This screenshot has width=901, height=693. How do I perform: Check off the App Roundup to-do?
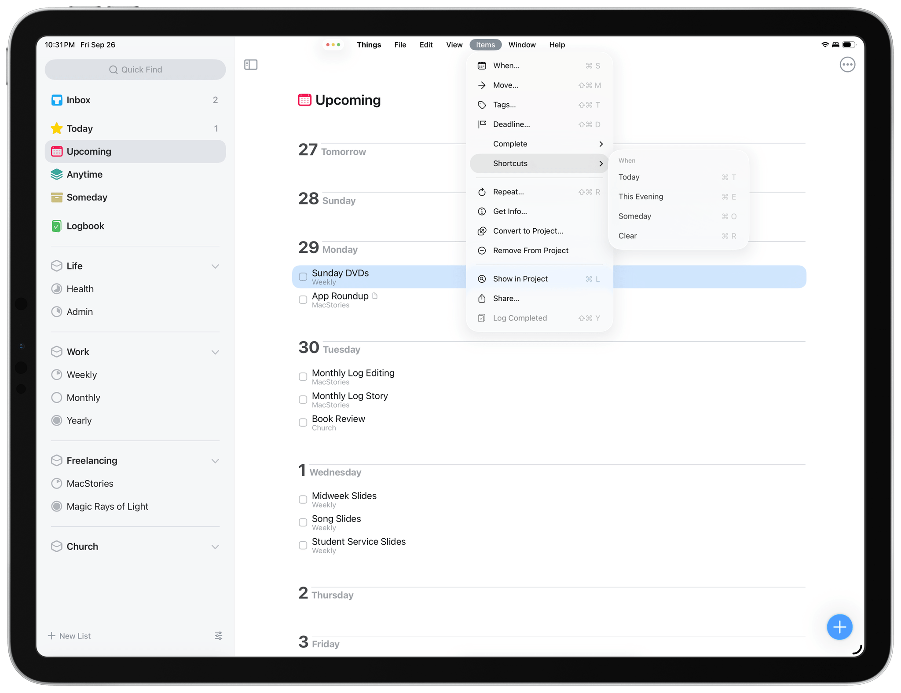303,300
